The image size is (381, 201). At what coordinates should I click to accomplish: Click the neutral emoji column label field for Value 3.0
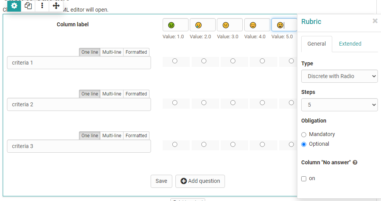pyautogui.click(x=230, y=25)
